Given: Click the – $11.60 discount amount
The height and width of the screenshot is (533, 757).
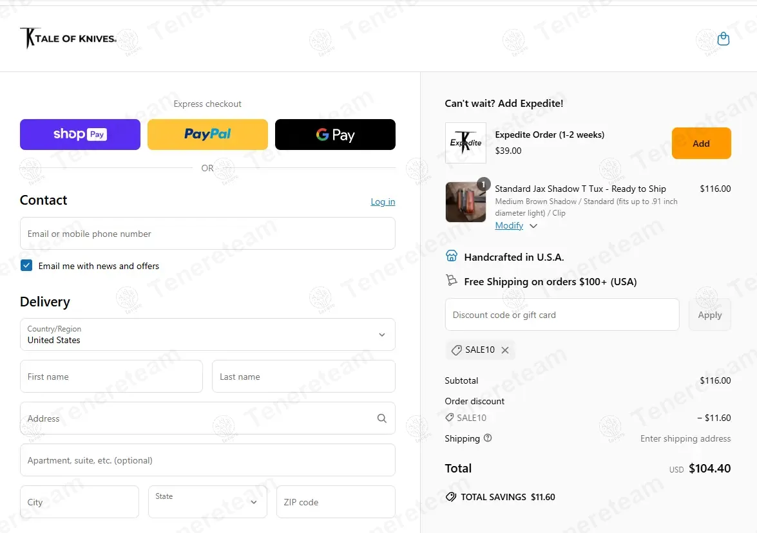Looking at the screenshot, I should [714, 418].
